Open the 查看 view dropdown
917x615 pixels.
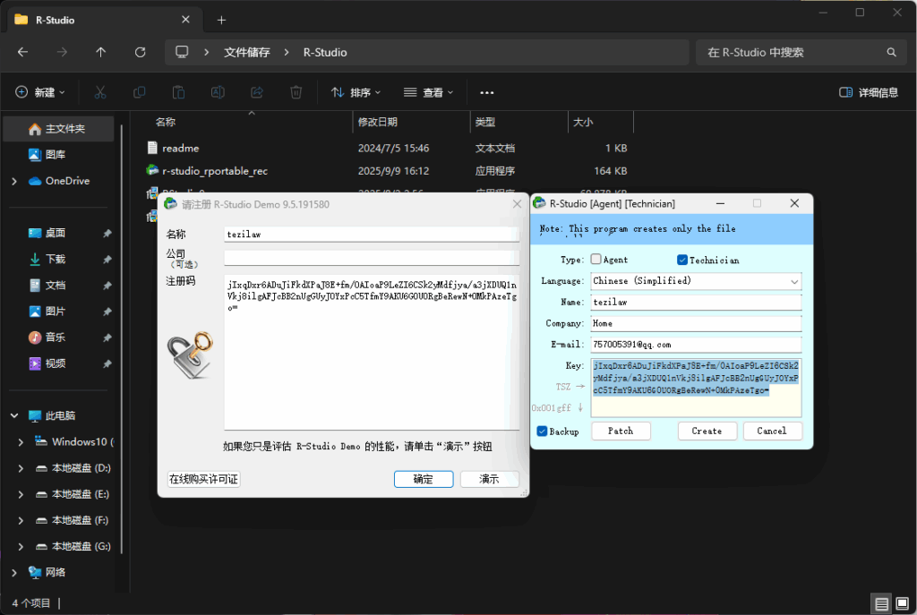pos(429,92)
